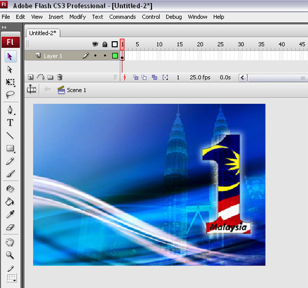Select the Eraser tool

[x=10, y=227]
